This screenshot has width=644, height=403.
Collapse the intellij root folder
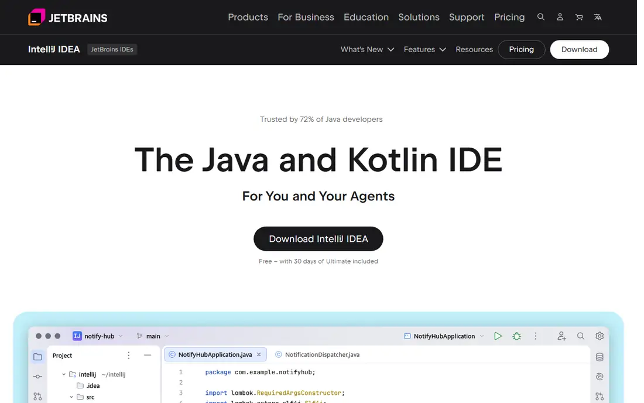pyautogui.click(x=64, y=374)
